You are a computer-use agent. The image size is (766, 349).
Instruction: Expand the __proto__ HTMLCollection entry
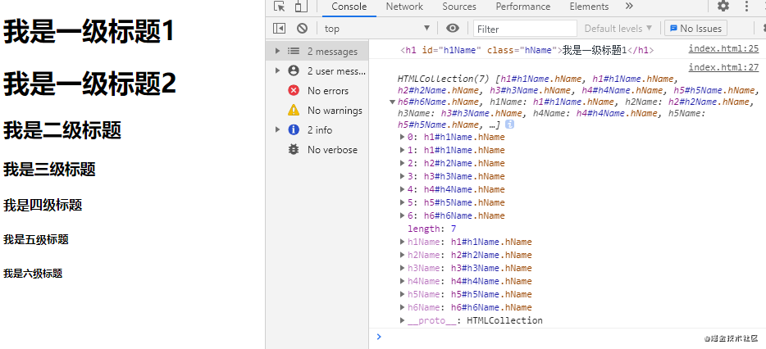point(471,320)
